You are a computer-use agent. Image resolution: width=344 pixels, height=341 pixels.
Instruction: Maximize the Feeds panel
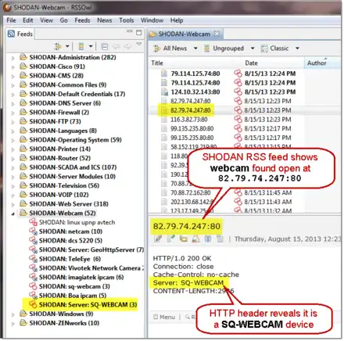click(x=139, y=33)
